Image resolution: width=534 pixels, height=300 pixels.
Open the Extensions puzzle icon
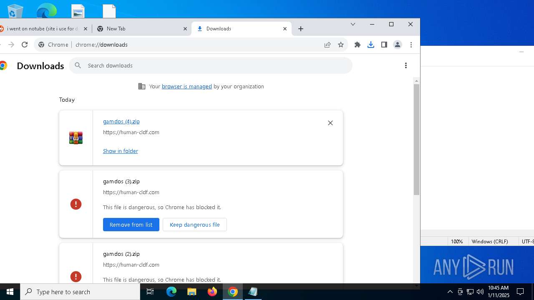click(358, 45)
